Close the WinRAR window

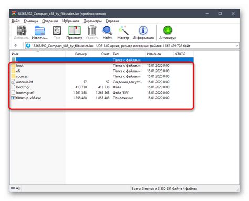[x=233, y=14]
